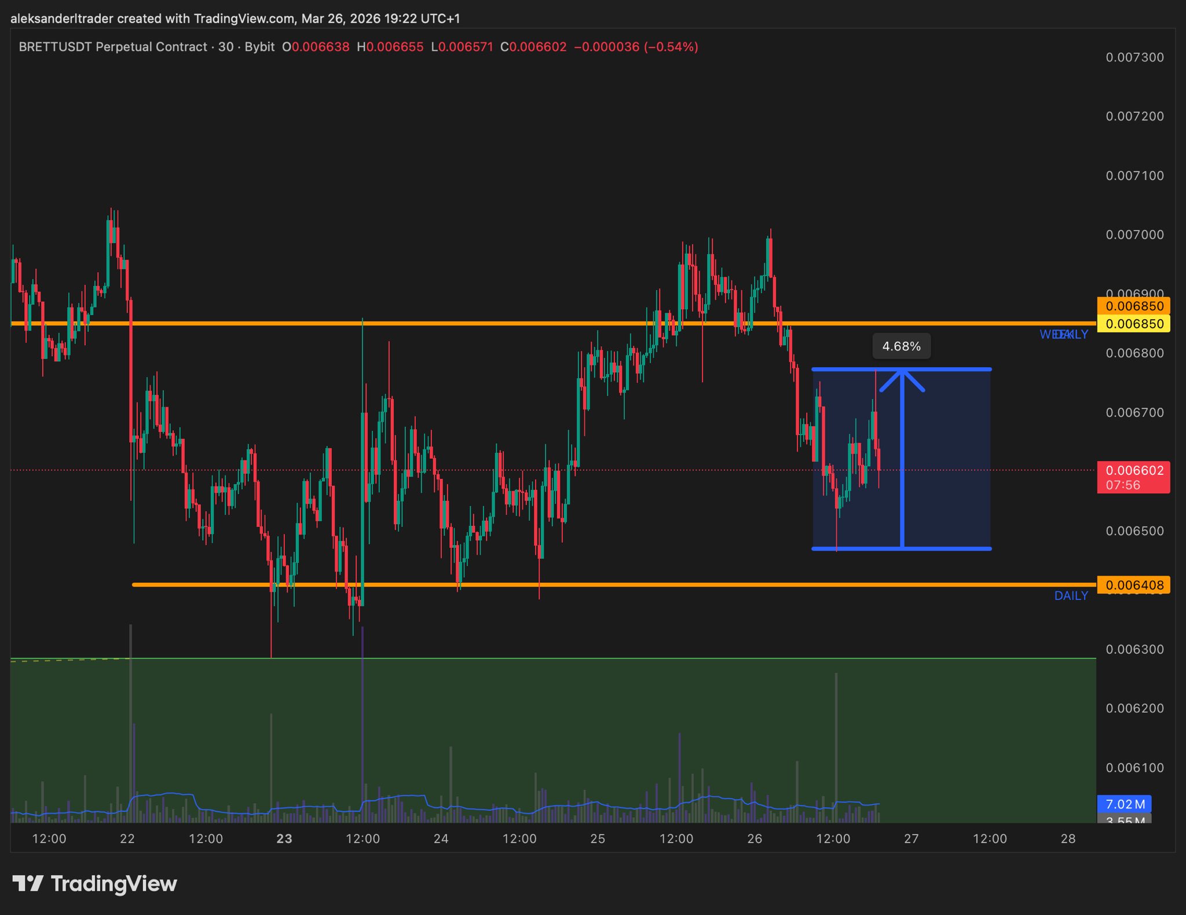Image resolution: width=1186 pixels, height=915 pixels.
Task: Select the 4.68% price range label
Action: point(901,346)
